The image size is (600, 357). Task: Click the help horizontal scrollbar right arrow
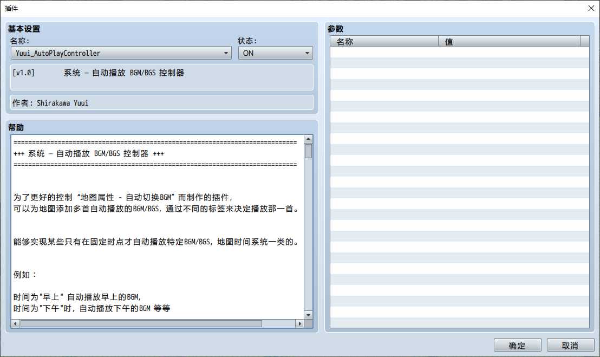[x=299, y=324]
